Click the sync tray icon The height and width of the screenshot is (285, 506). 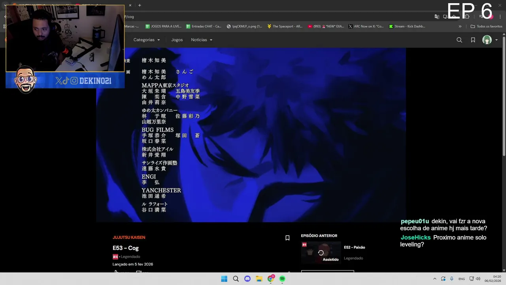(x=443, y=279)
